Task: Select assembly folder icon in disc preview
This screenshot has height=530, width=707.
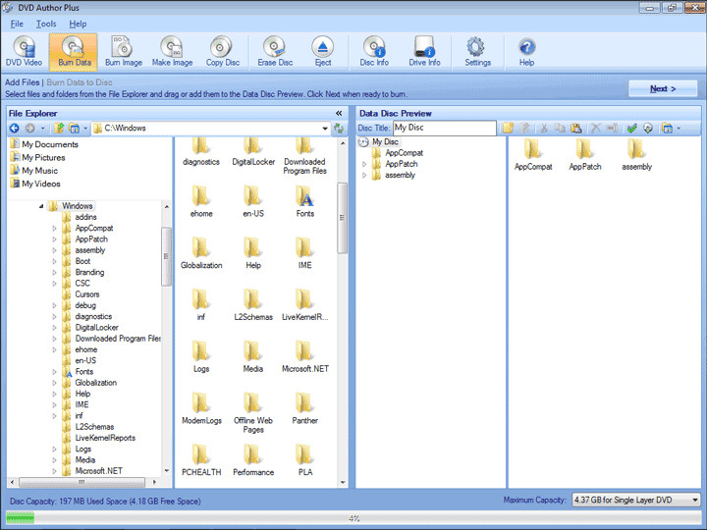Action: point(636,154)
